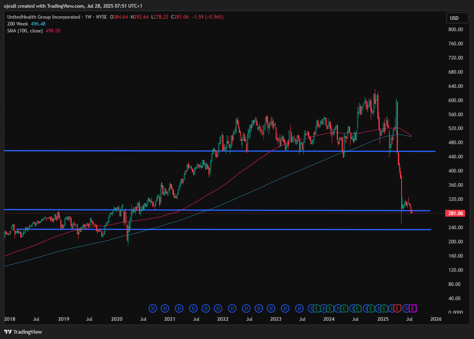Viewport: 474px width, 339px height.
Task: Select the lowest blue horizontal line near 235
Action: point(224,230)
